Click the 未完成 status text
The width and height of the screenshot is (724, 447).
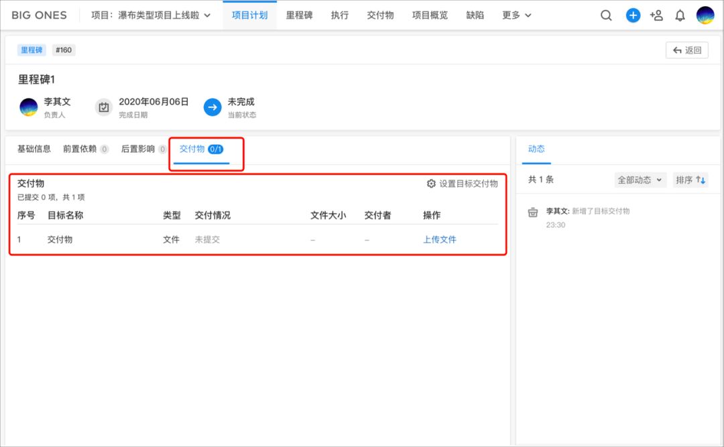241,102
